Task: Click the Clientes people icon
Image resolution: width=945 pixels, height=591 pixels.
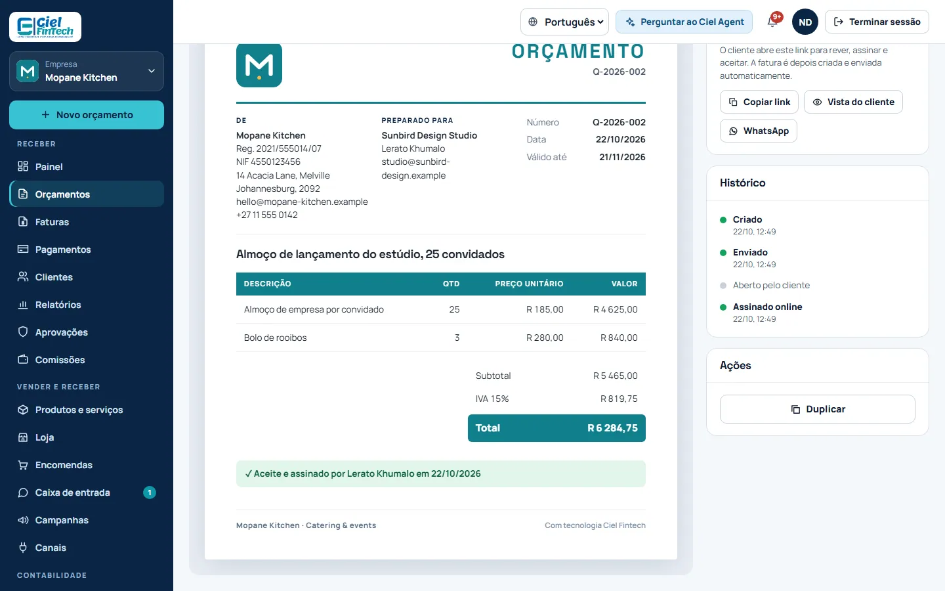Action: click(23, 276)
